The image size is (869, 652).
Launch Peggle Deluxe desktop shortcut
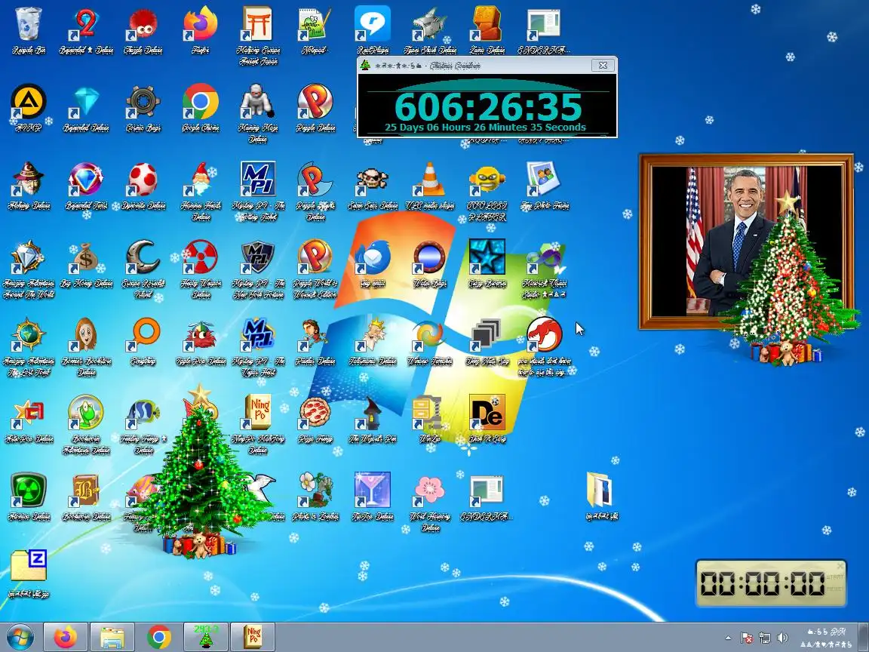pos(315,108)
